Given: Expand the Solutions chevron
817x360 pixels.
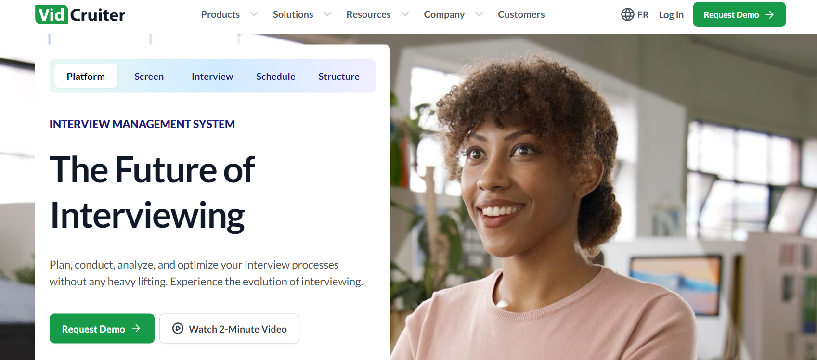Looking at the screenshot, I should [327, 14].
